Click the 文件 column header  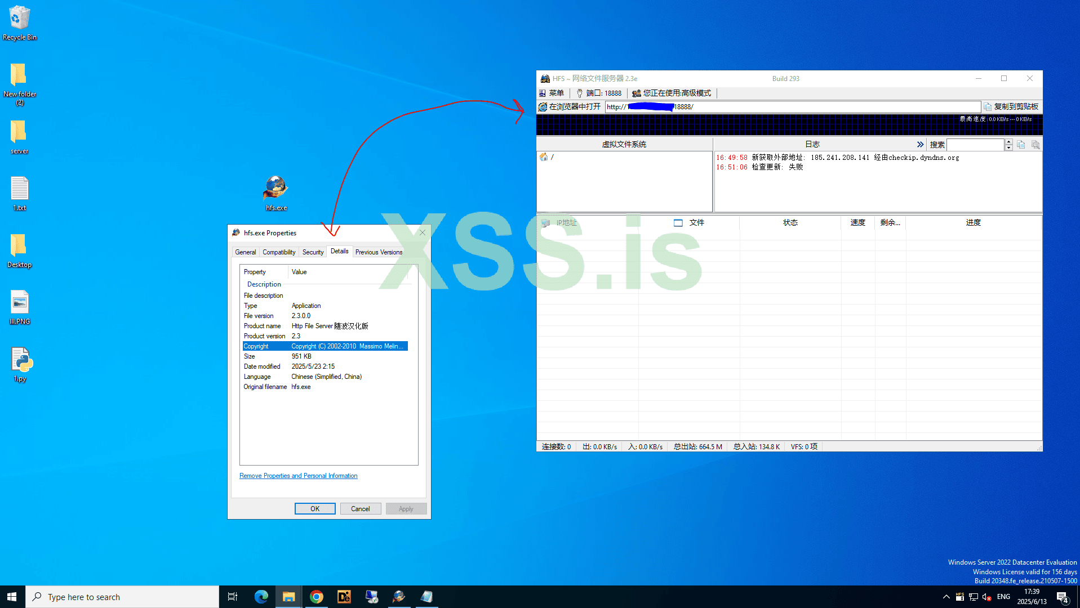click(x=689, y=222)
